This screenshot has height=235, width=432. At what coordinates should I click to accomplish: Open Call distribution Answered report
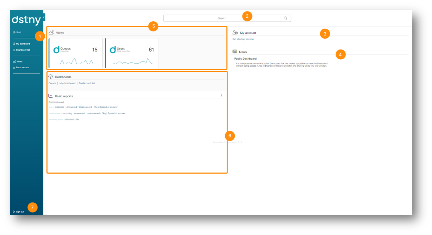tap(79, 113)
